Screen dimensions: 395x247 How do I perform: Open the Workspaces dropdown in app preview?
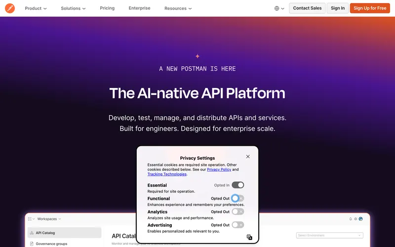coord(49,219)
